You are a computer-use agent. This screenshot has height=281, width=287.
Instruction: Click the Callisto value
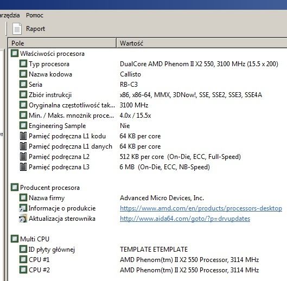[x=130, y=74]
